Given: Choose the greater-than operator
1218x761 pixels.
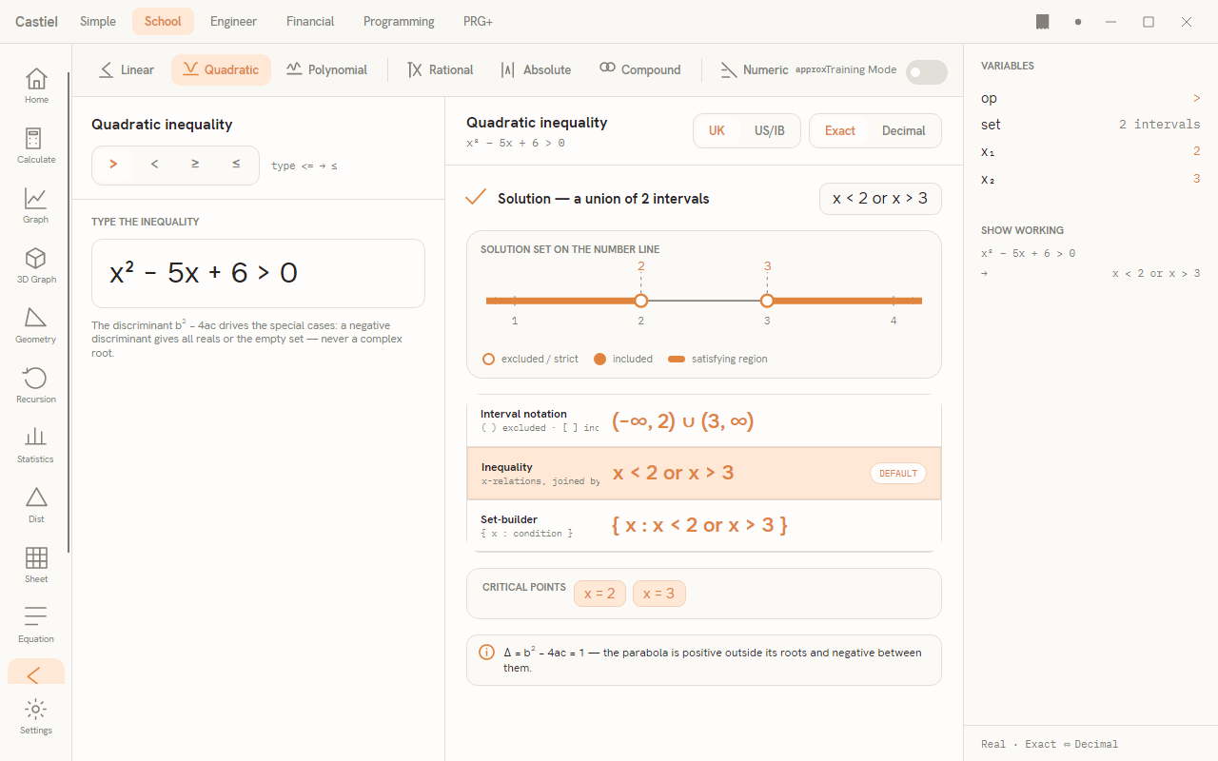Looking at the screenshot, I should point(114,165).
